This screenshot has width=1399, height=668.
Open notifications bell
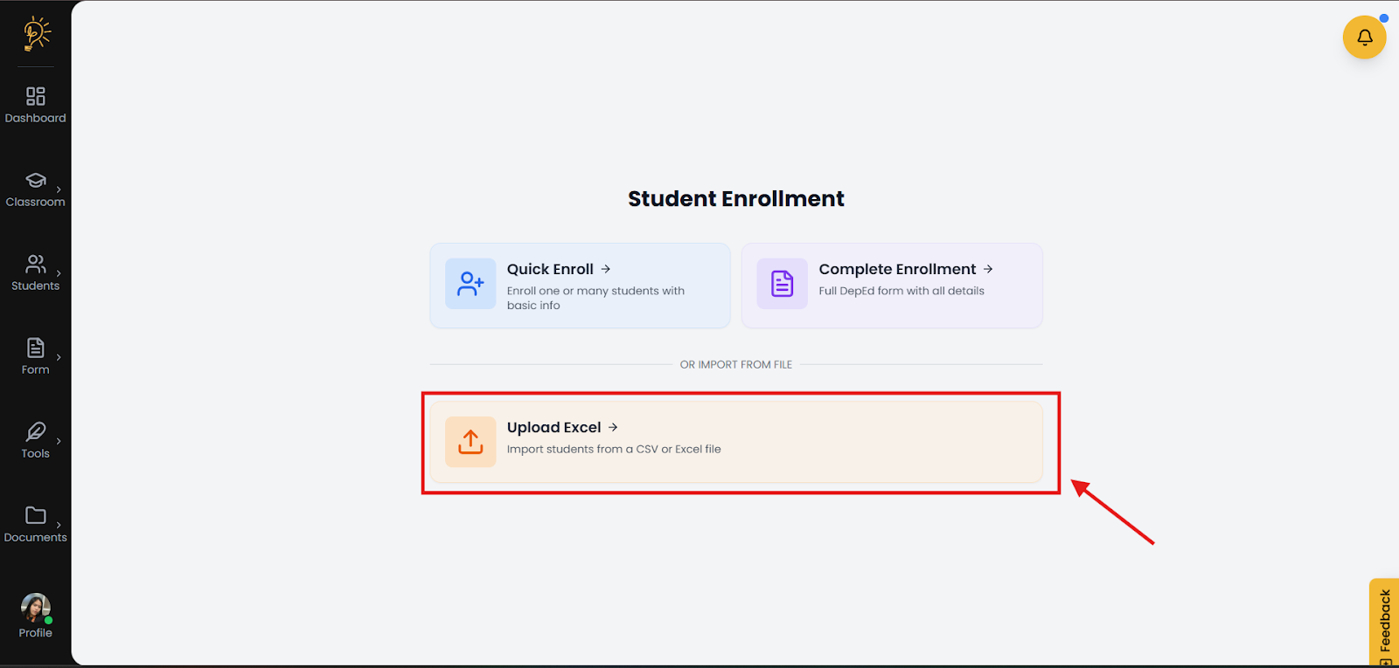(x=1364, y=38)
